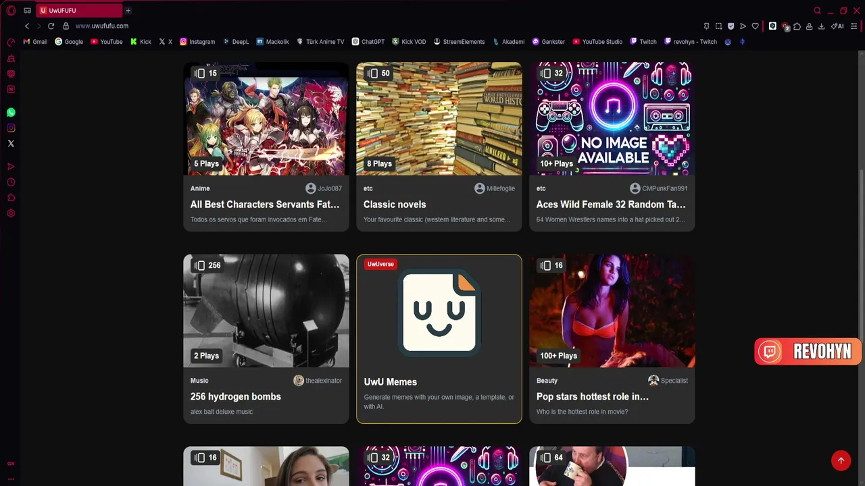Open the sidebar player arrow icon
The height and width of the screenshot is (486, 865).
pyautogui.click(x=11, y=167)
